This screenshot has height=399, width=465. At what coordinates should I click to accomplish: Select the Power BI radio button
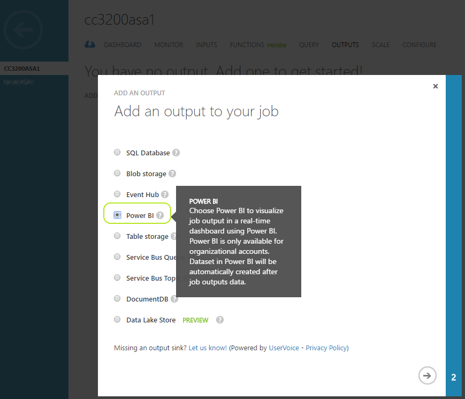(x=117, y=215)
